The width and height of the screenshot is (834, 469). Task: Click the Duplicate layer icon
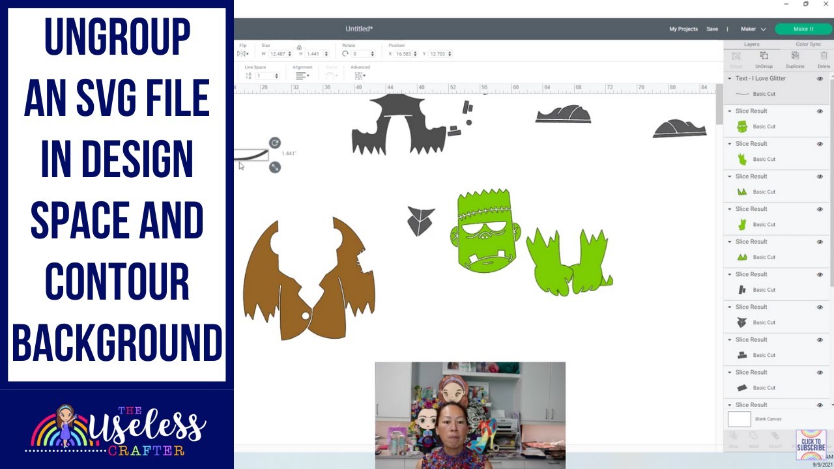tap(795, 56)
